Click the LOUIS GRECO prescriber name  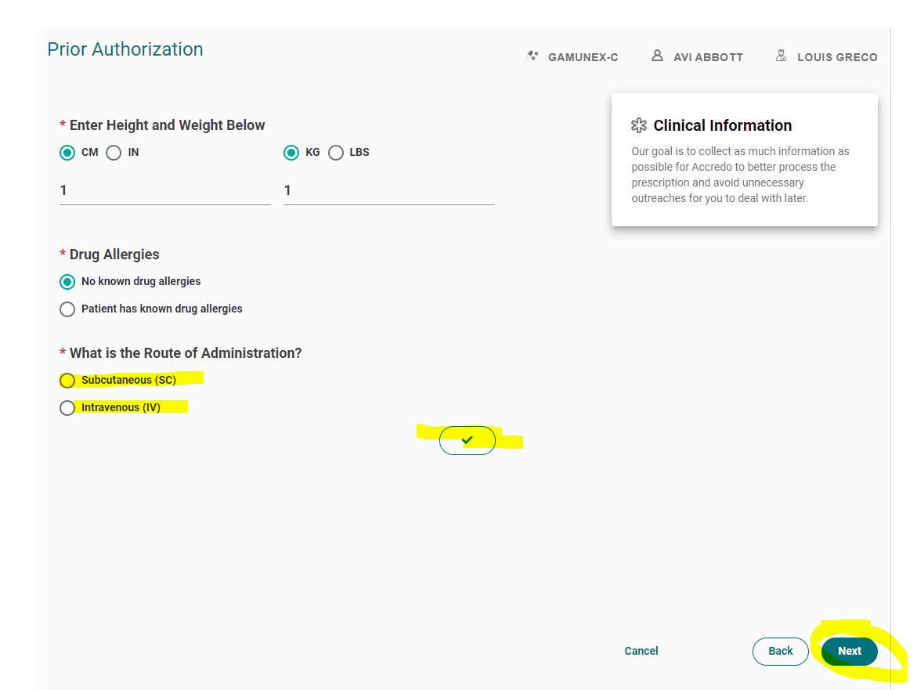click(837, 57)
